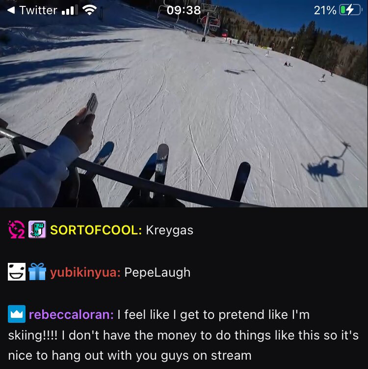Tap the ski lift video stream
The height and width of the screenshot is (369, 368).
point(184,104)
